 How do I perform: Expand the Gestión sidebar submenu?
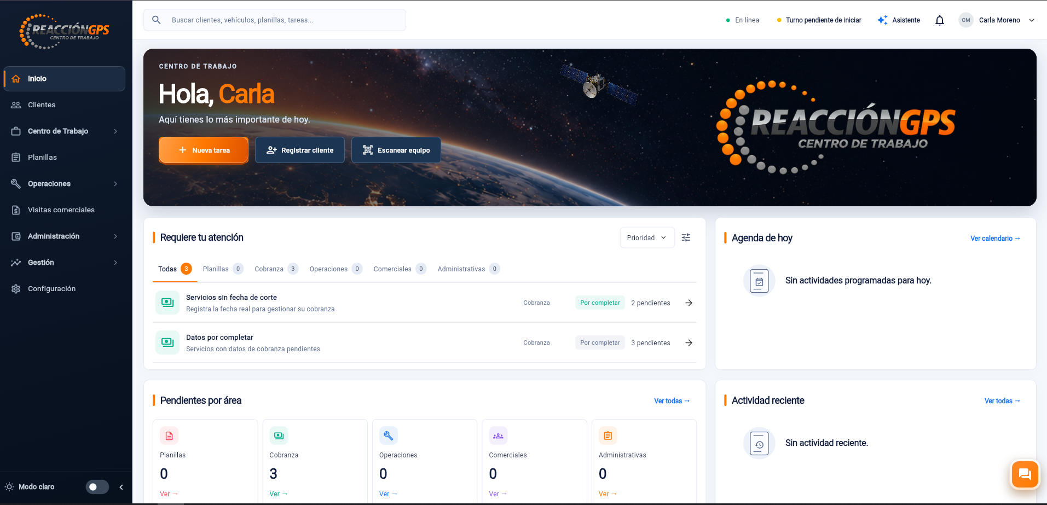[x=115, y=263]
